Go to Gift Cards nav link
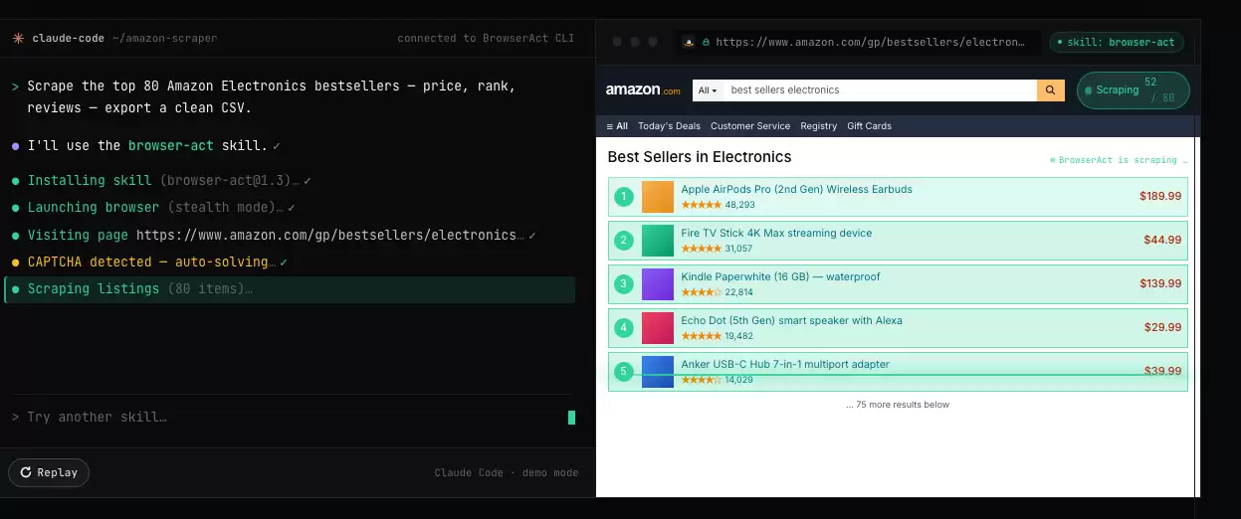 [x=869, y=126]
